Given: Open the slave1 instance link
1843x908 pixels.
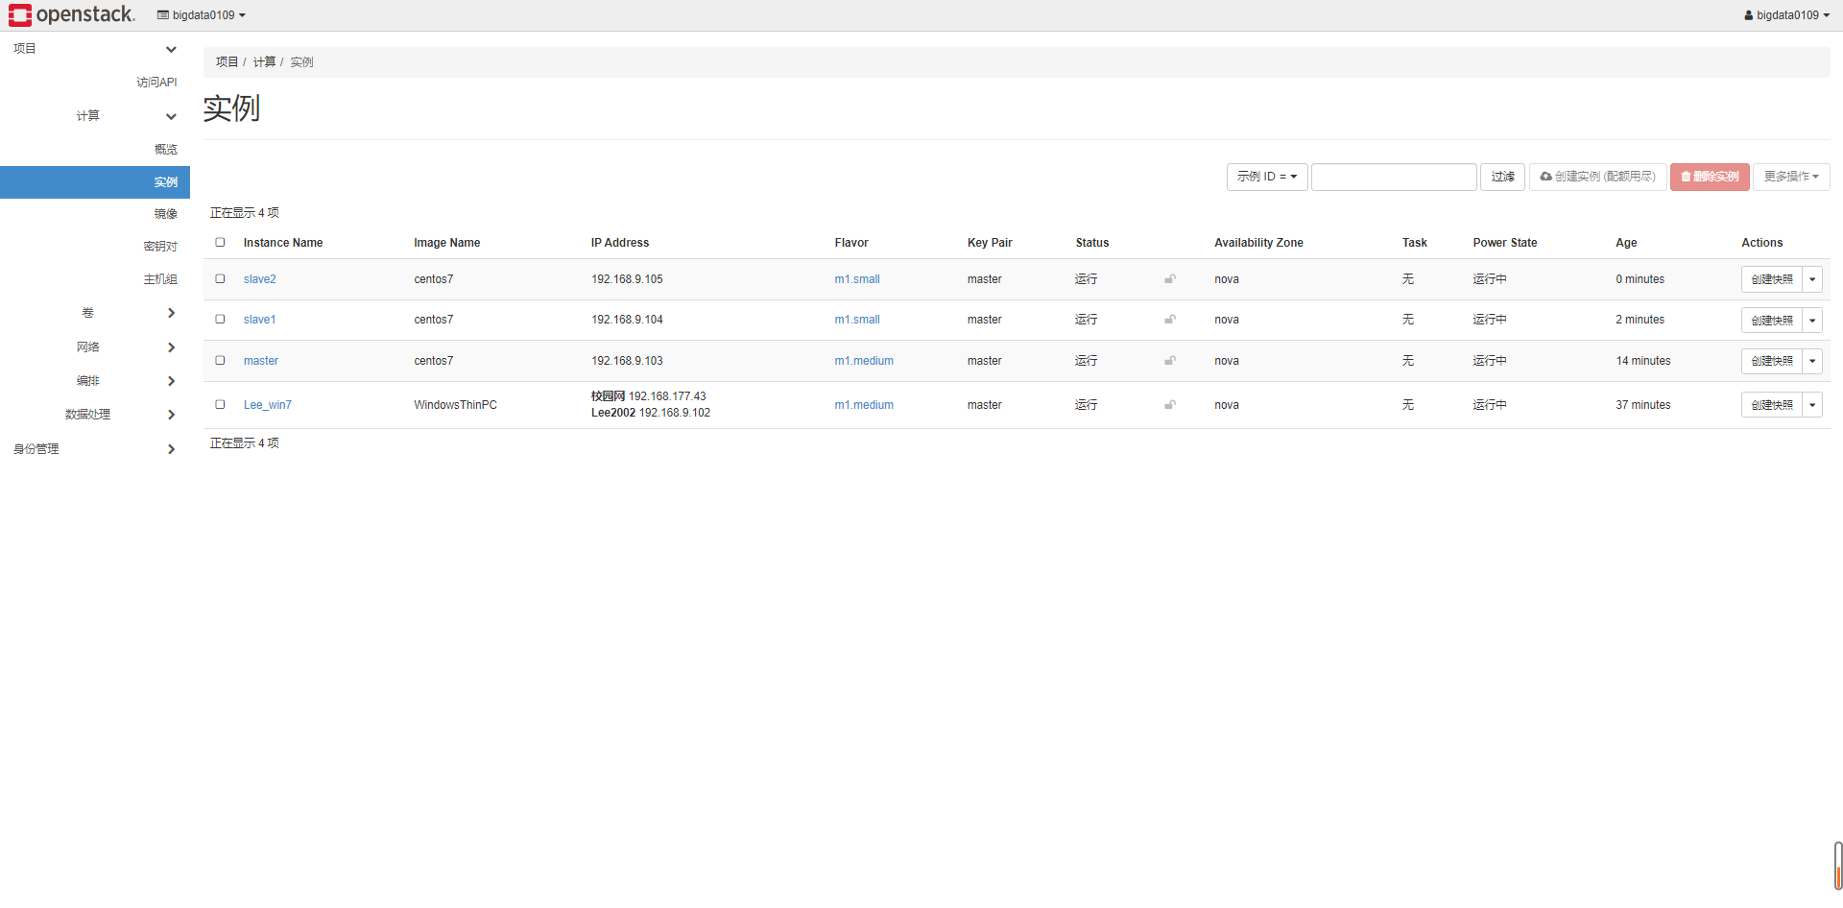Looking at the screenshot, I should tap(259, 320).
